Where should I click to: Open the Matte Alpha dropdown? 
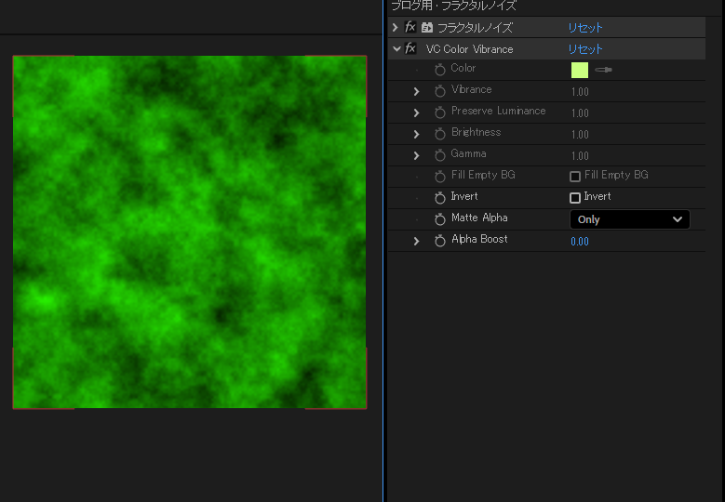pos(629,219)
